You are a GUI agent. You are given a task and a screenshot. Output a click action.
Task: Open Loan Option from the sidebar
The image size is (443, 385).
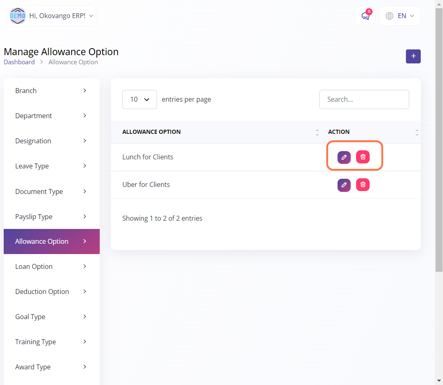coord(52,266)
